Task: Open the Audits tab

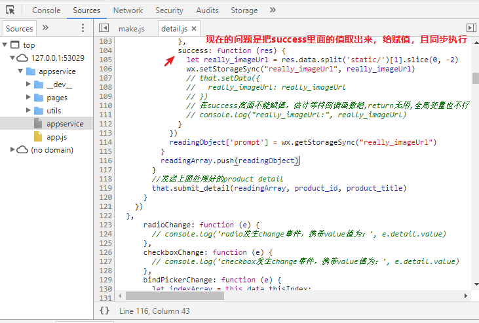Action: pos(207,10)
